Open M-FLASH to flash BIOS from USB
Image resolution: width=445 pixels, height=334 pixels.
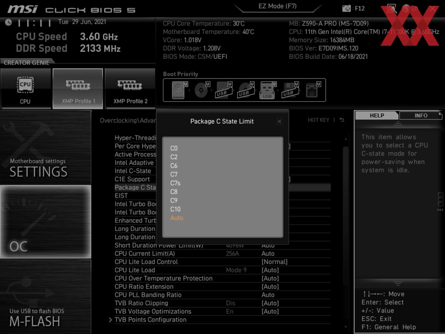point(45,297)
